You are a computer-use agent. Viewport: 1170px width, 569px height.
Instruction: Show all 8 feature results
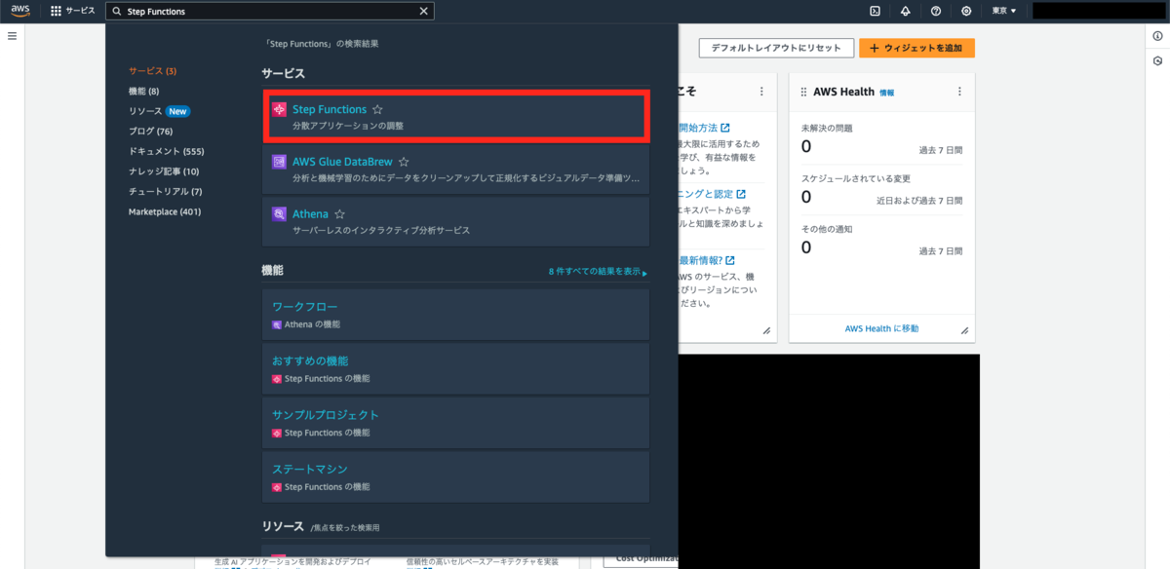597,272
